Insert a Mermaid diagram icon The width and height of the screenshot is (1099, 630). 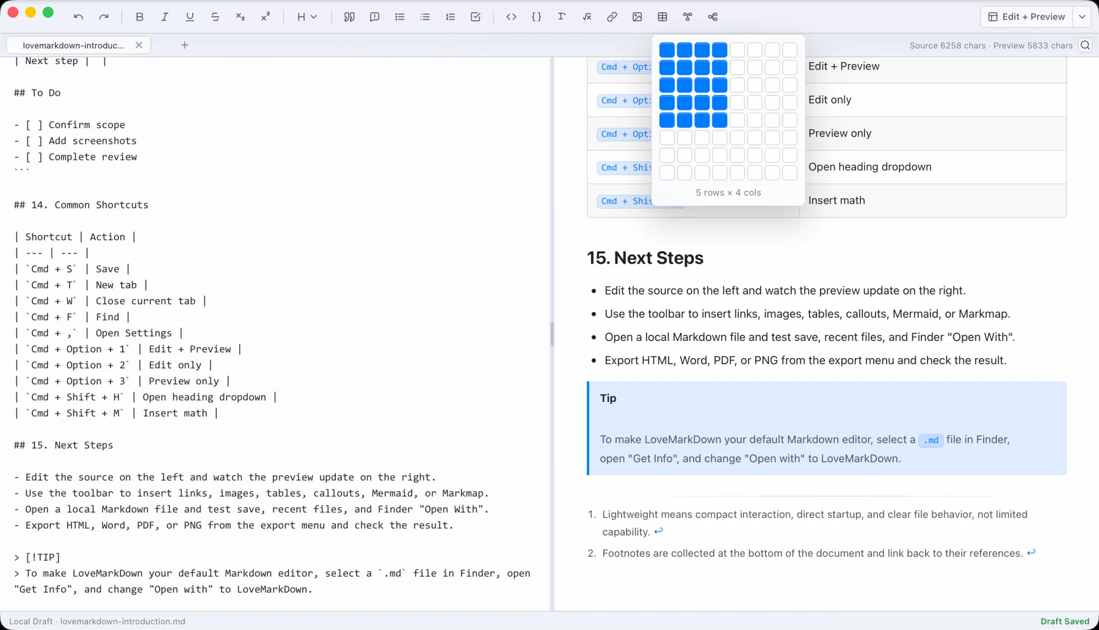coord(687,17)
